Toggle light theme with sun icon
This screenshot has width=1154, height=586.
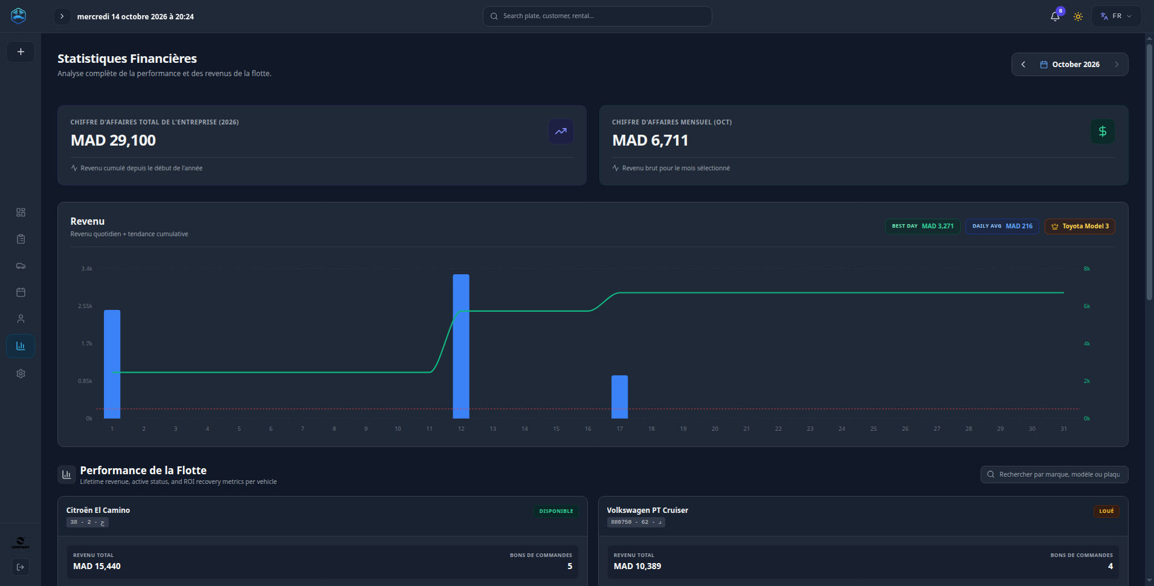click(1078, 16)
